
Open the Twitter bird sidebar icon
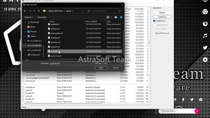click(x=205, y=48)
